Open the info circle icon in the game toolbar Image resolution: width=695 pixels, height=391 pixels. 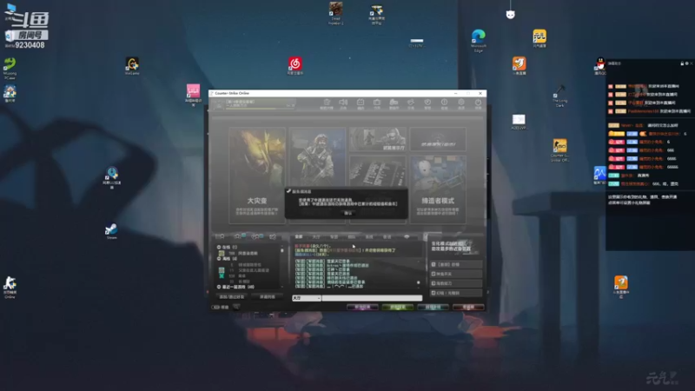click(x=444, y=103)
